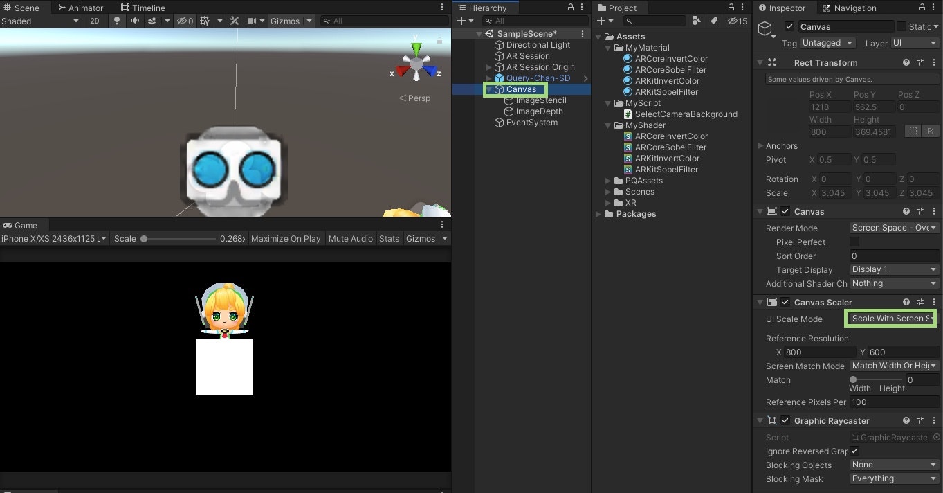
Task: Toggle 2D view mode in Scene
Action: coord(95,21)
